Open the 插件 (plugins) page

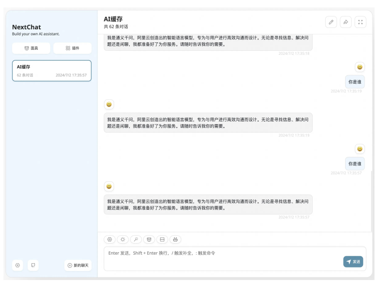[72, 48]
